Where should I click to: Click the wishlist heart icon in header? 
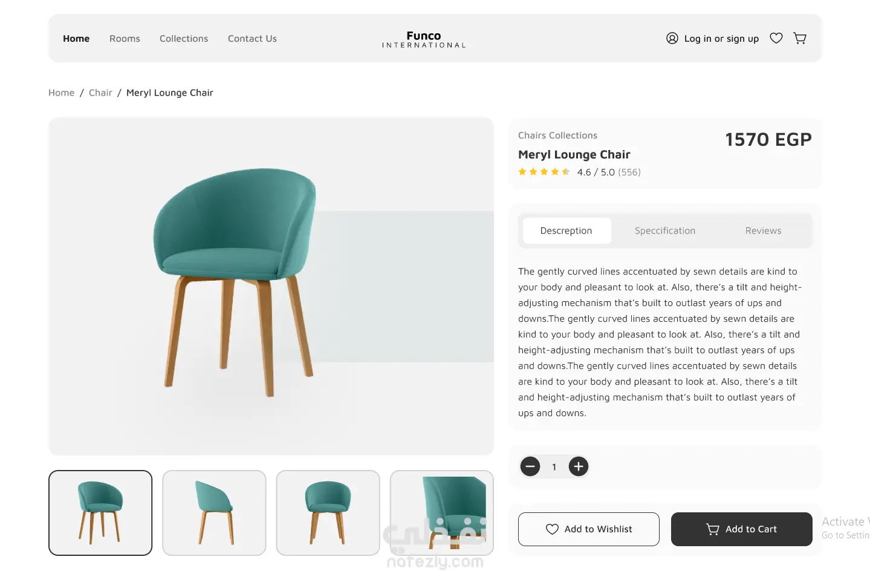776,39
